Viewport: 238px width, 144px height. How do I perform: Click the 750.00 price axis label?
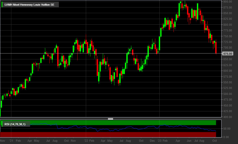227,36
